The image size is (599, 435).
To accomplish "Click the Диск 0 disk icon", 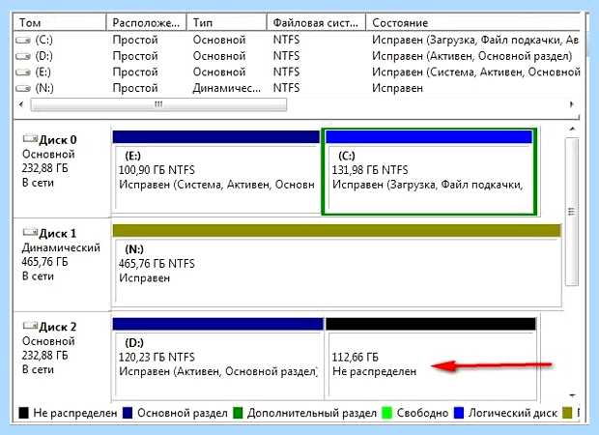I will [x=30, y=138].
